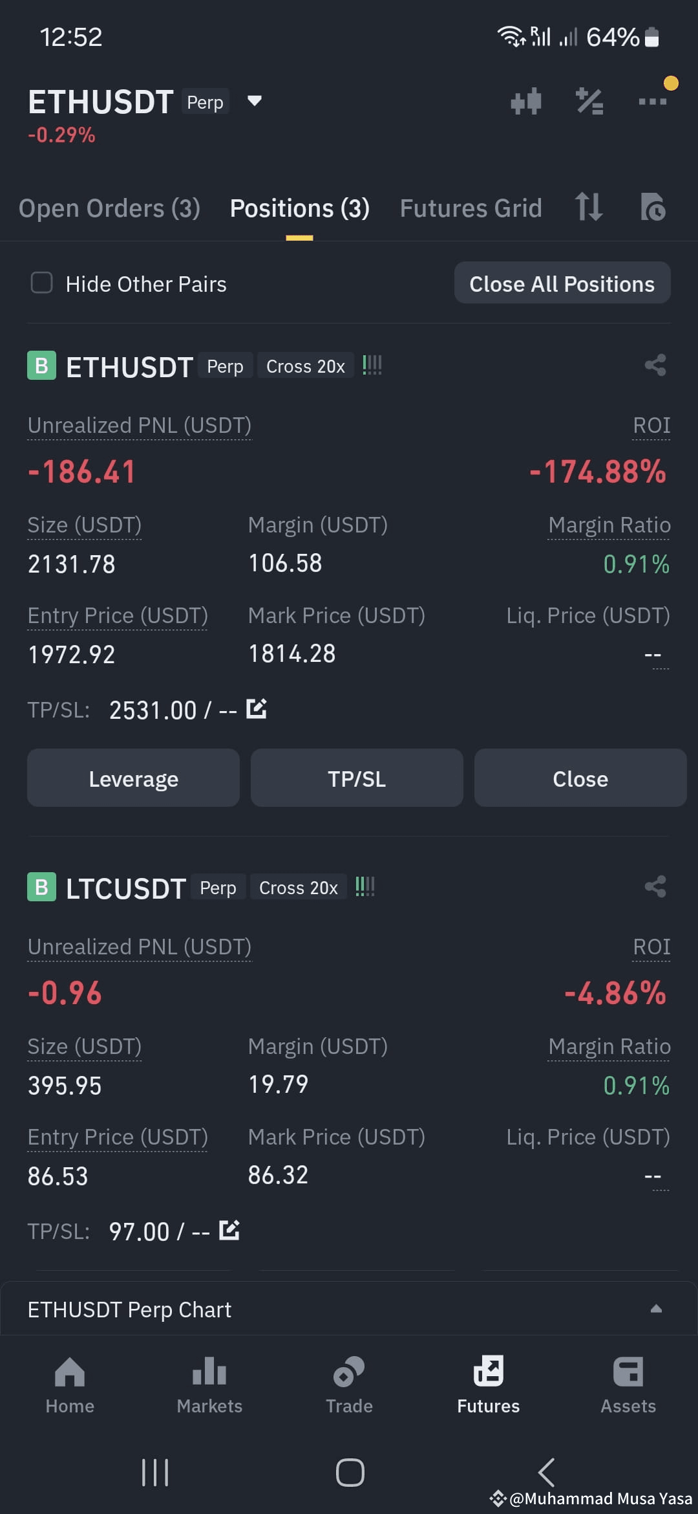Image resolution: width=698 pixels, height=1514 pixels.
Task: Go to the Markets bottom tab
Action: [209, 1386]
